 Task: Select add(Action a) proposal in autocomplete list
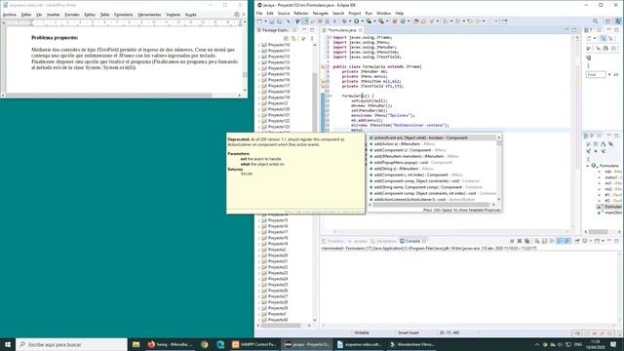point(432,144)
